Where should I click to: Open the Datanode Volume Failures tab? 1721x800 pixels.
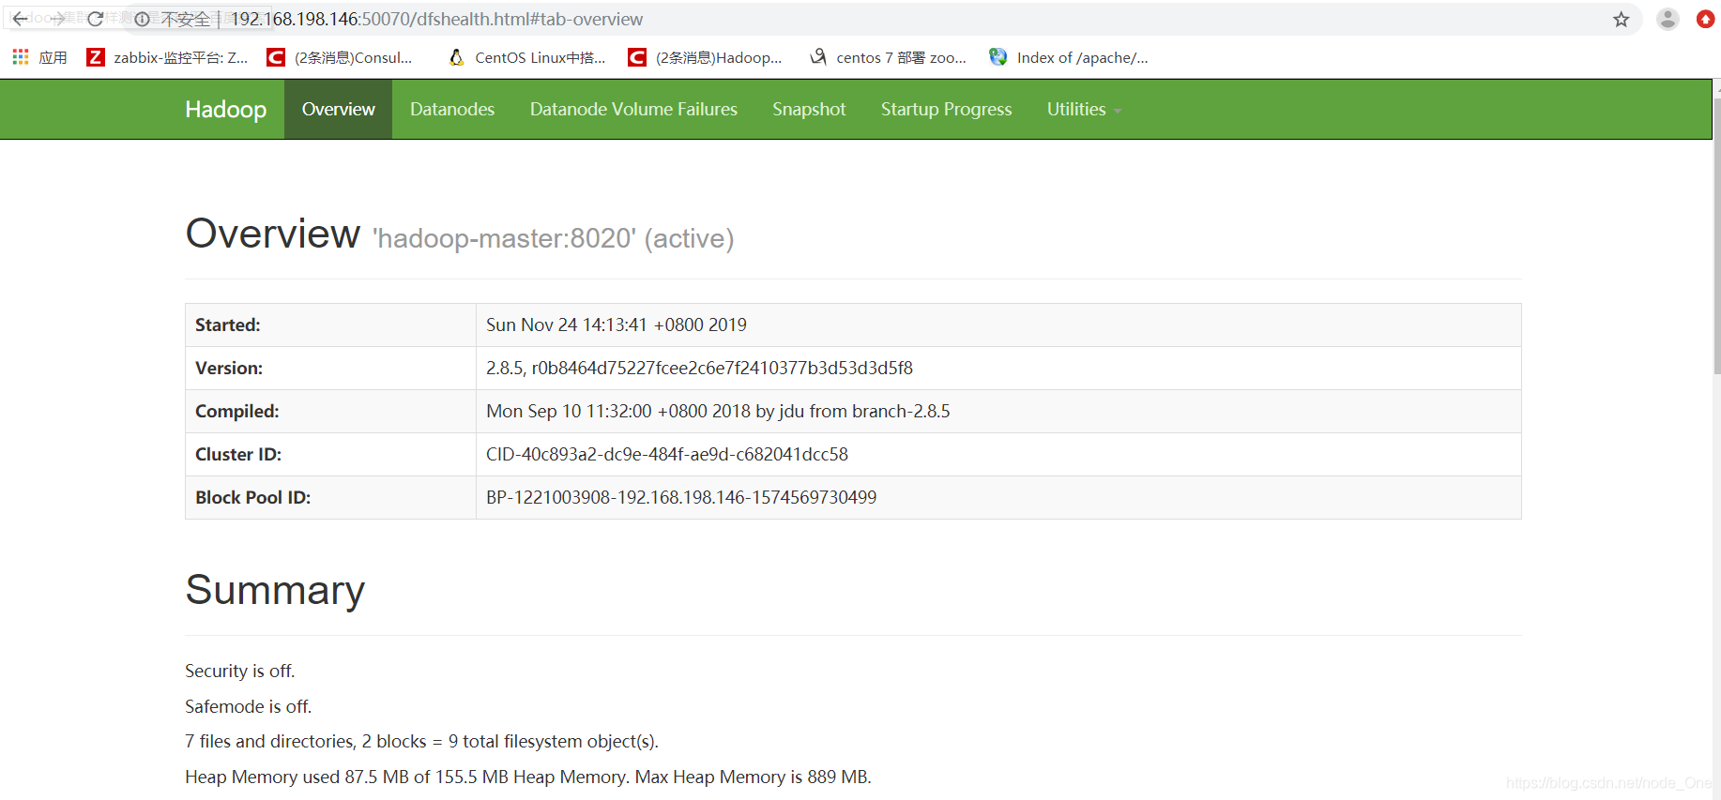[633, 110]
